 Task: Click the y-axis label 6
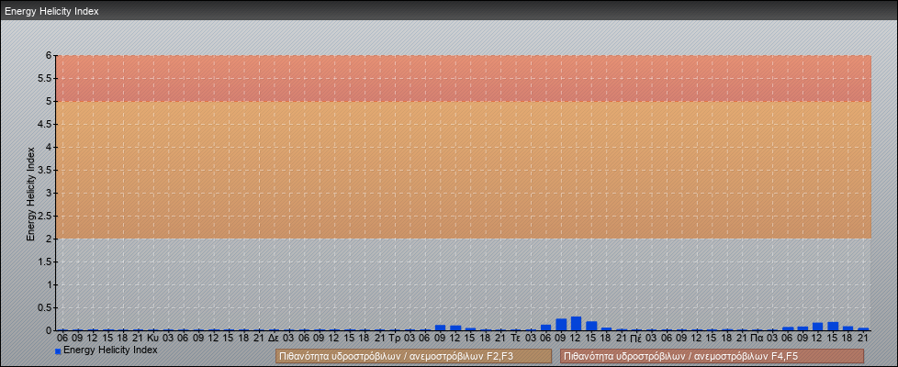click(x=50, y=56)
